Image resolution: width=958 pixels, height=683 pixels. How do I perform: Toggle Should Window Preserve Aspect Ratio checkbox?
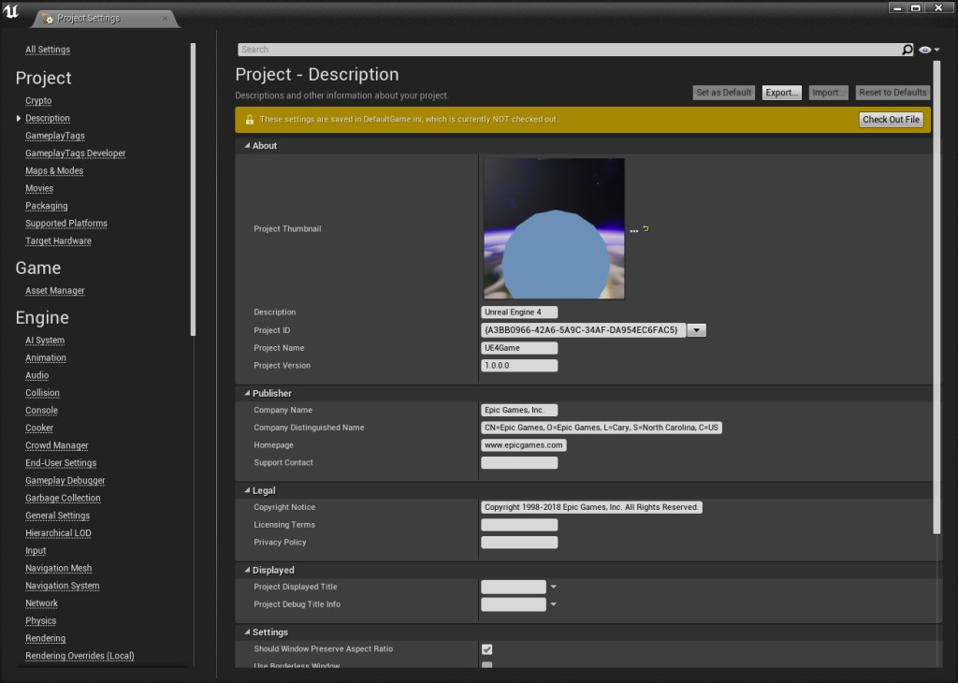tap(486, 648)
